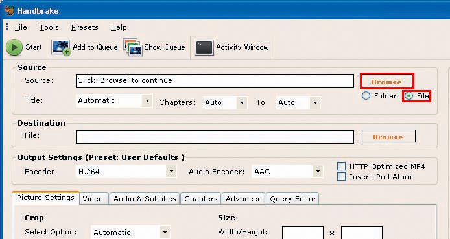Click the Source Browse button
450x239 pixels.
(386, 82)
